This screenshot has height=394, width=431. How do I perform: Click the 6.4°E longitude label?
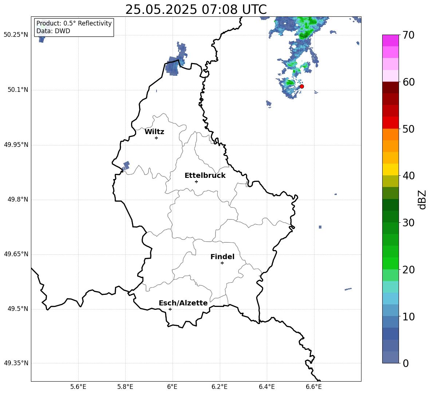click(266, 387)
